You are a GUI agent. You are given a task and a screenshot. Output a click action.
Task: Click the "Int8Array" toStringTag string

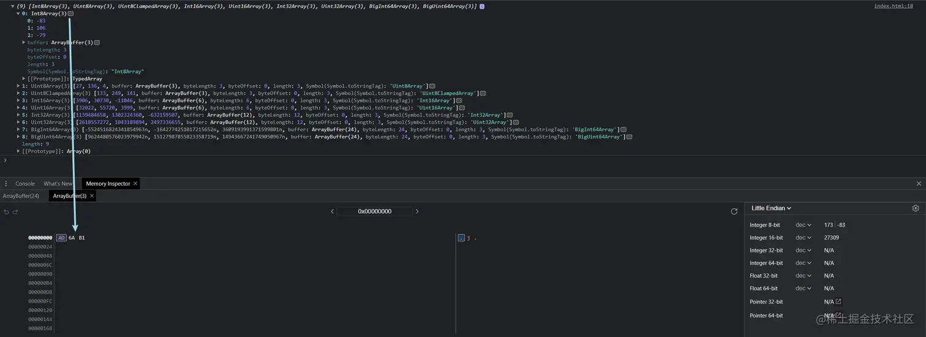tap(127, 72)
